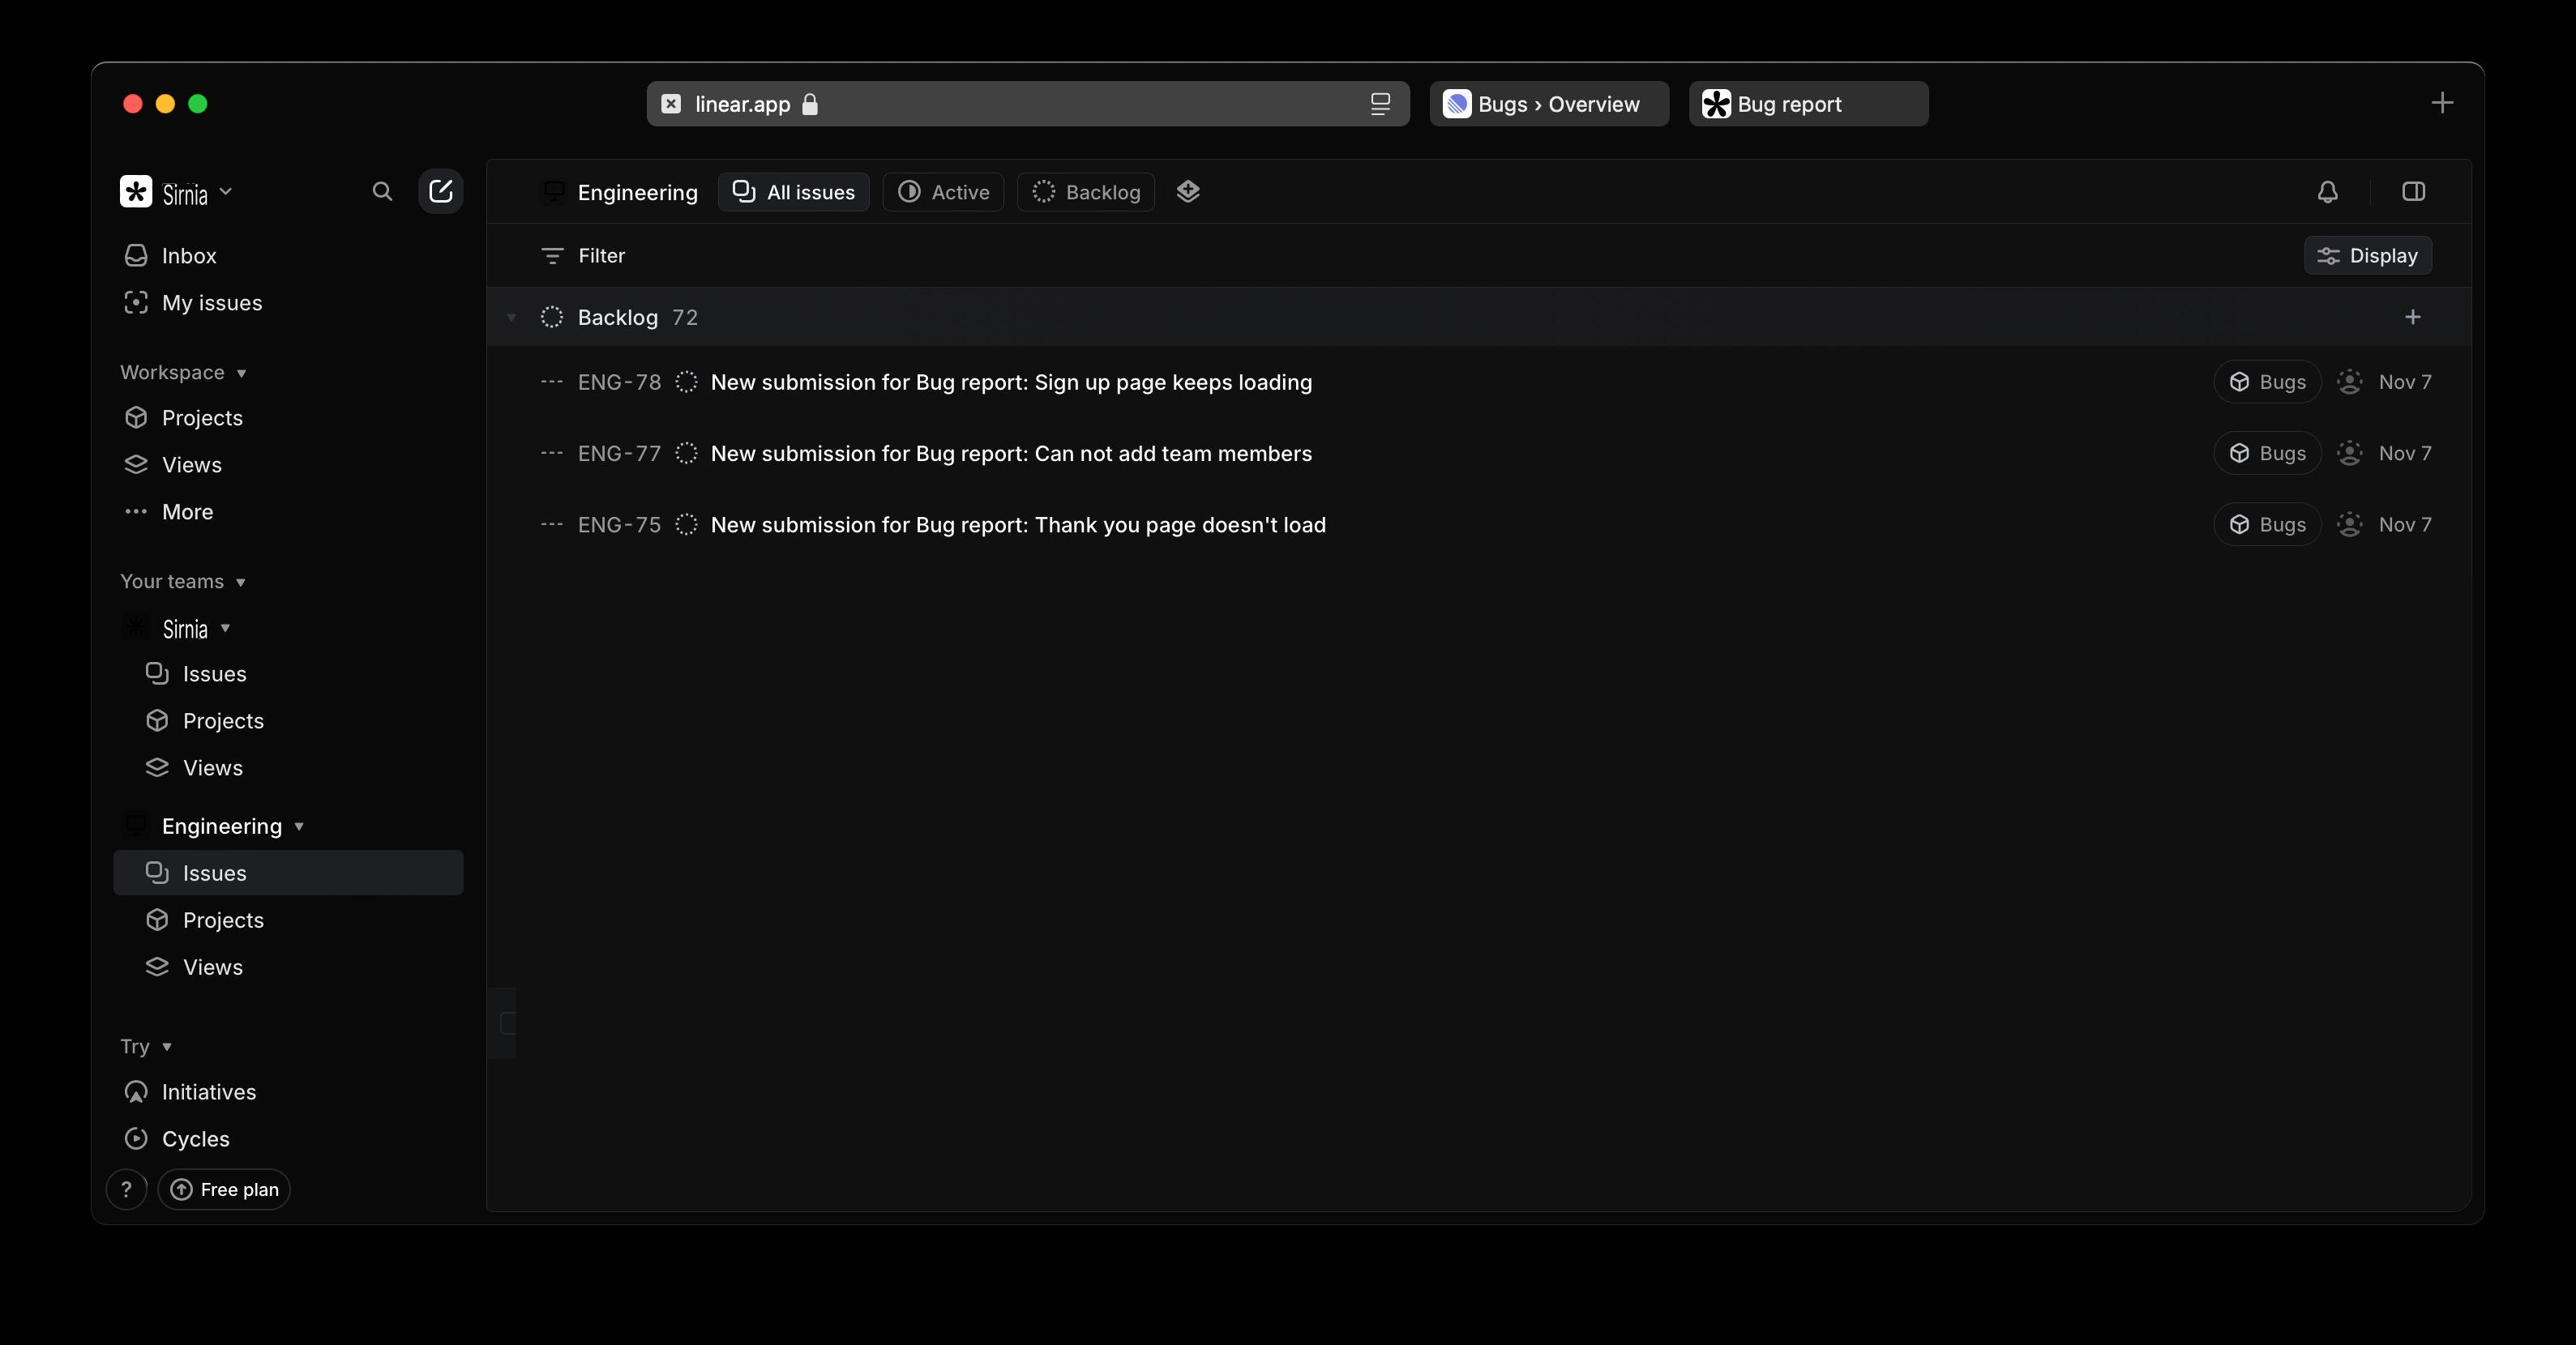Change the status circle of ENG-77

[x=686, y=454]
